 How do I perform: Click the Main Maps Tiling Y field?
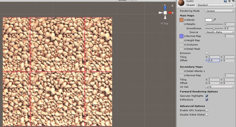[x=229, y=57]
